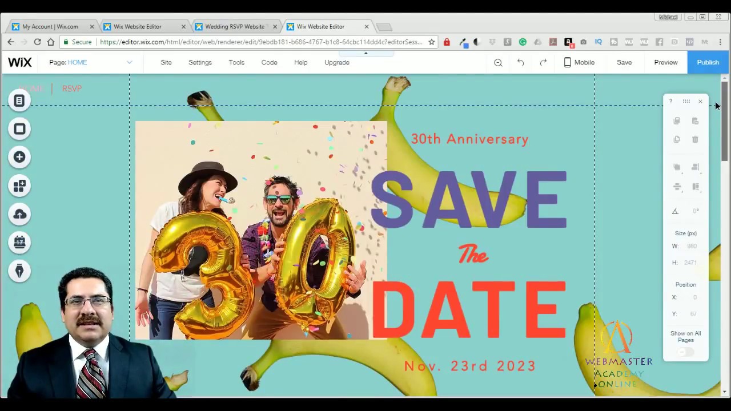
Task: Click the Save button
Action: pyautogui.click(x=624, y=62)
